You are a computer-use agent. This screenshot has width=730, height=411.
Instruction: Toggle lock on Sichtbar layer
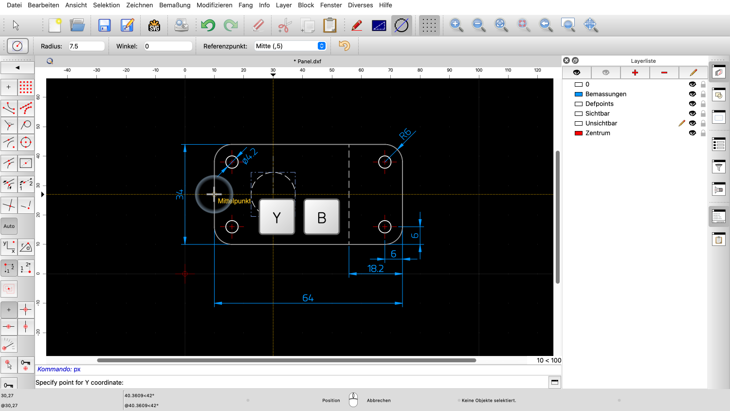(x=703, y=113)
